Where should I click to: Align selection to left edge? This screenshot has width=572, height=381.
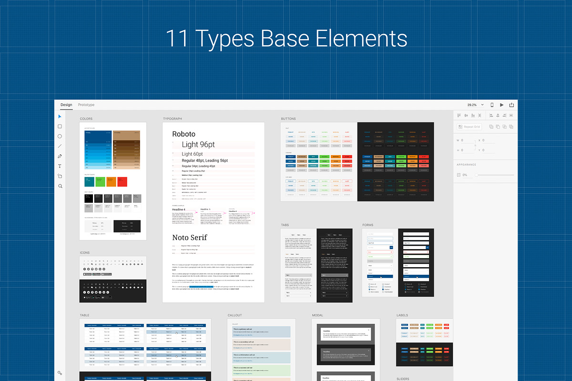click(491, 115)
